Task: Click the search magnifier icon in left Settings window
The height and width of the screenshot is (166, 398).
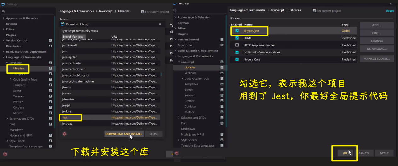Action: 3,11
